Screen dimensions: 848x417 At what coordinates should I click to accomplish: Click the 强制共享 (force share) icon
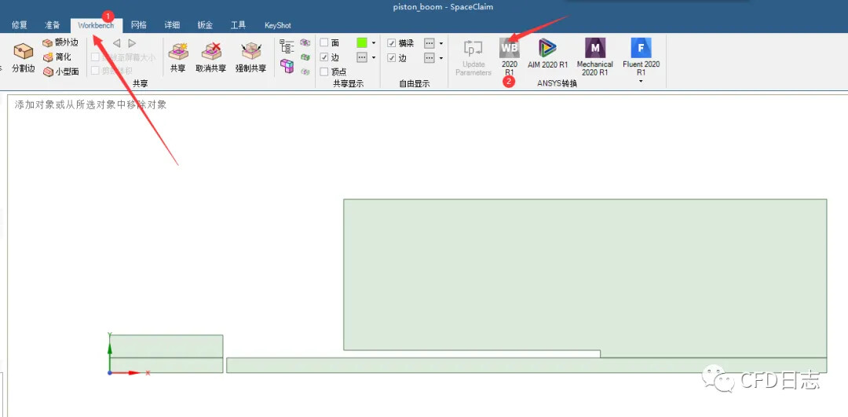click(x=250, y=57)
